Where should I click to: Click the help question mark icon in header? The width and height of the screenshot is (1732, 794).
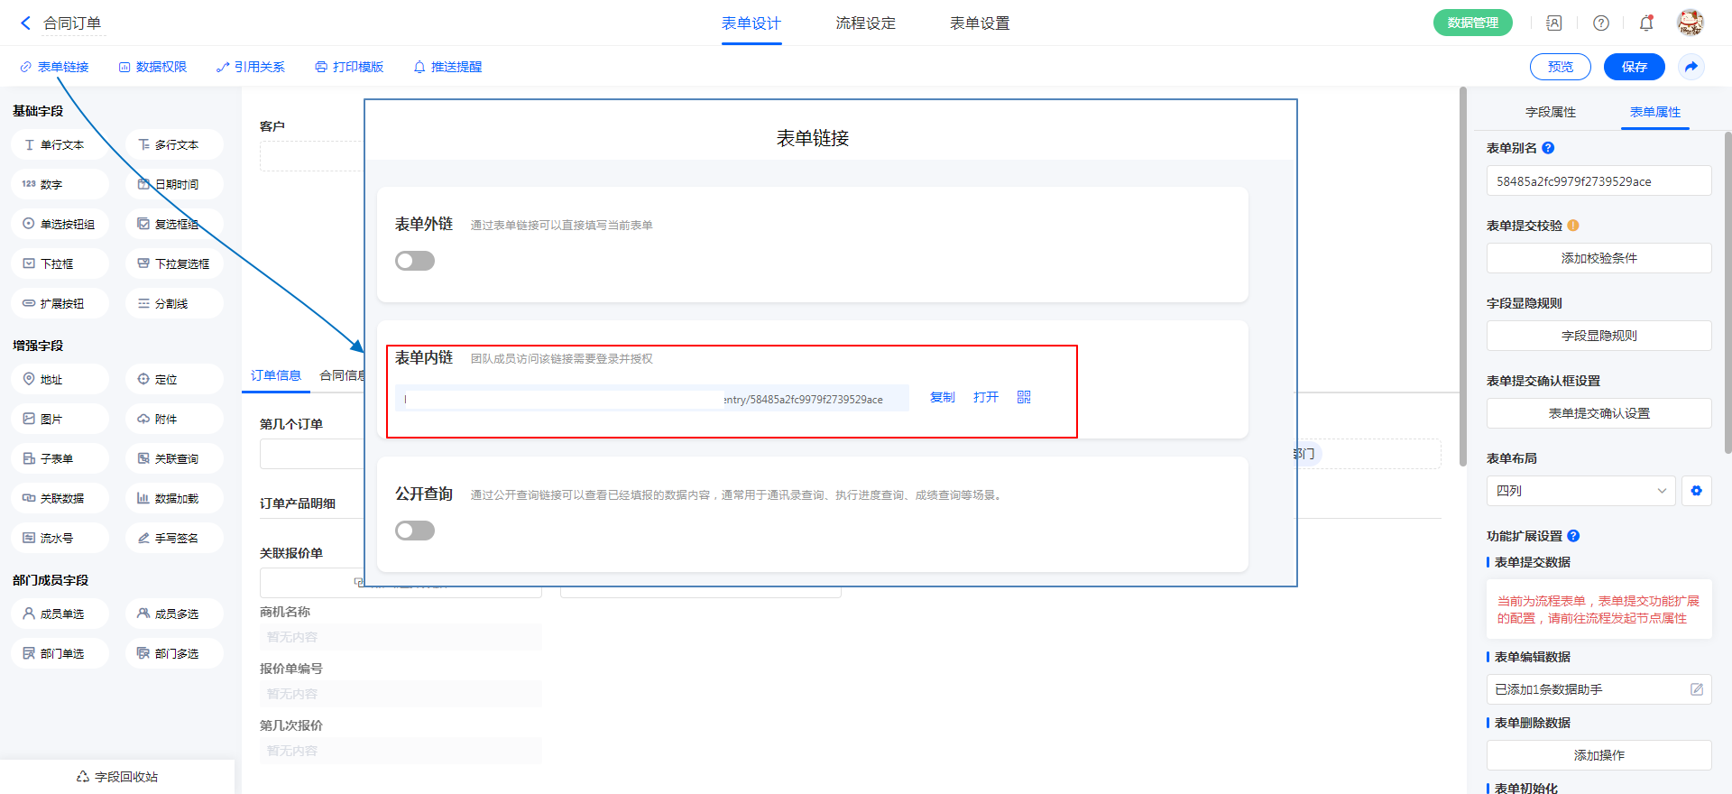tap(1601, 23)
